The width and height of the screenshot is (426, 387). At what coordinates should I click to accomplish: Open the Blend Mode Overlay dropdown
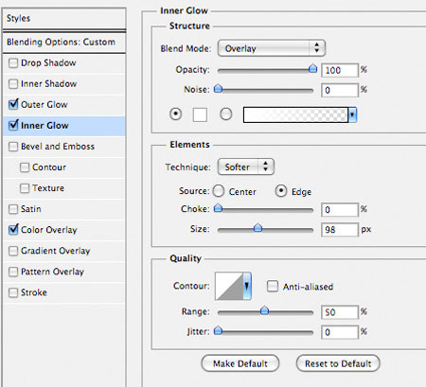272,48
